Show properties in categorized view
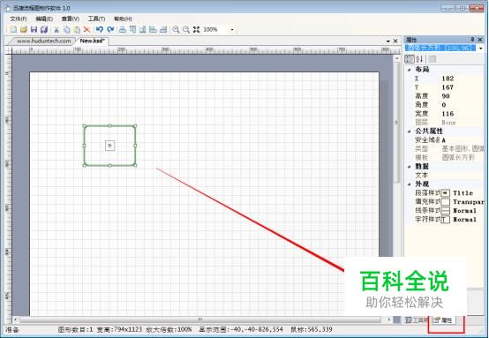The image size is (489, 338). tap(410, 58)
